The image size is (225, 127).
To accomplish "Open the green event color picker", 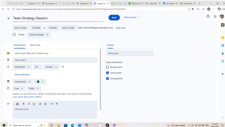I will pos(40,82).
